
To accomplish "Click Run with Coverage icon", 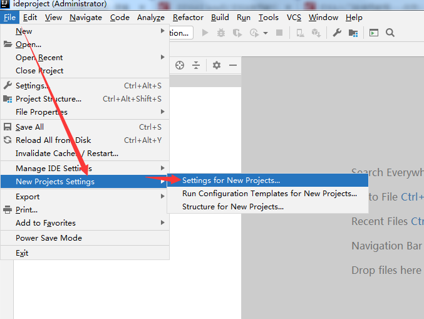I will coord(237,33).
